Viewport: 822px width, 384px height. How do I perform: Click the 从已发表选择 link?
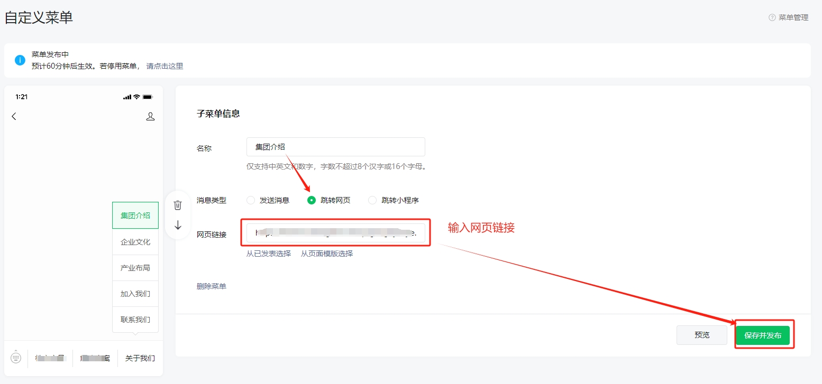click(x=269, y=254)
